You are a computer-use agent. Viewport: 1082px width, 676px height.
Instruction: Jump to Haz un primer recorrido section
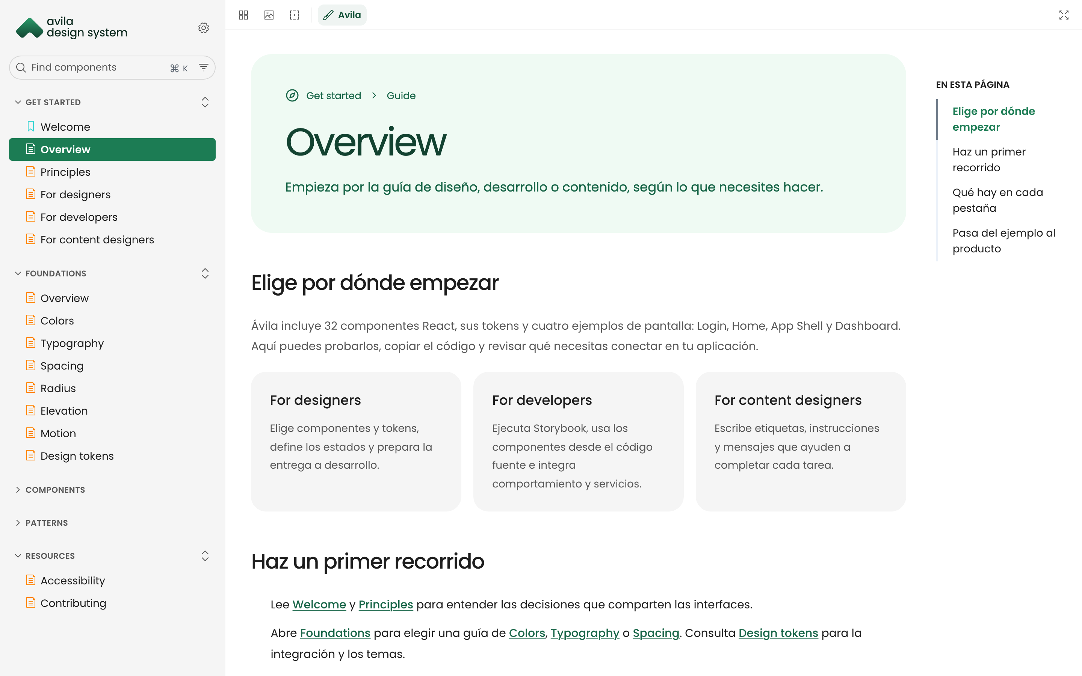[x=988, y=160]
